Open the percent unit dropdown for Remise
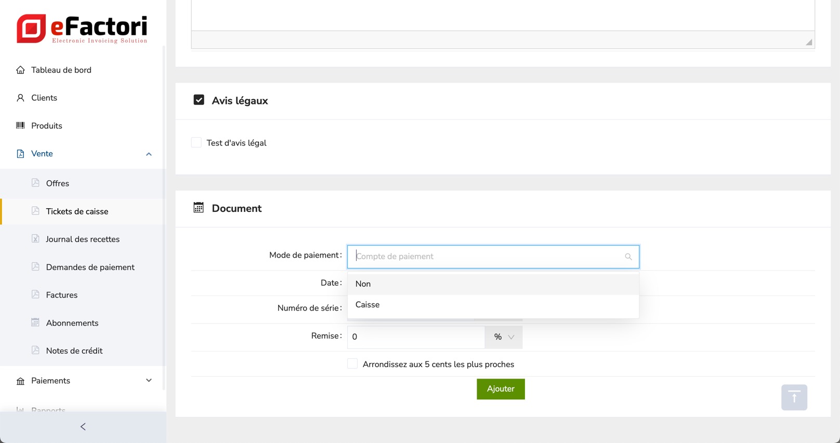 tap(503, 337)
